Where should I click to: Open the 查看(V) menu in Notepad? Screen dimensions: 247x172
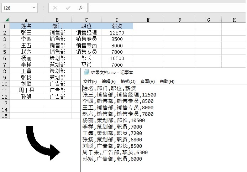(x=147, y=82)
